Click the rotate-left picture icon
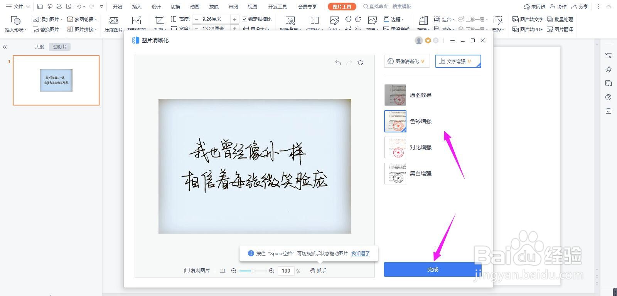Viewport: 617px width, 296px height. (x=348, y=19)
